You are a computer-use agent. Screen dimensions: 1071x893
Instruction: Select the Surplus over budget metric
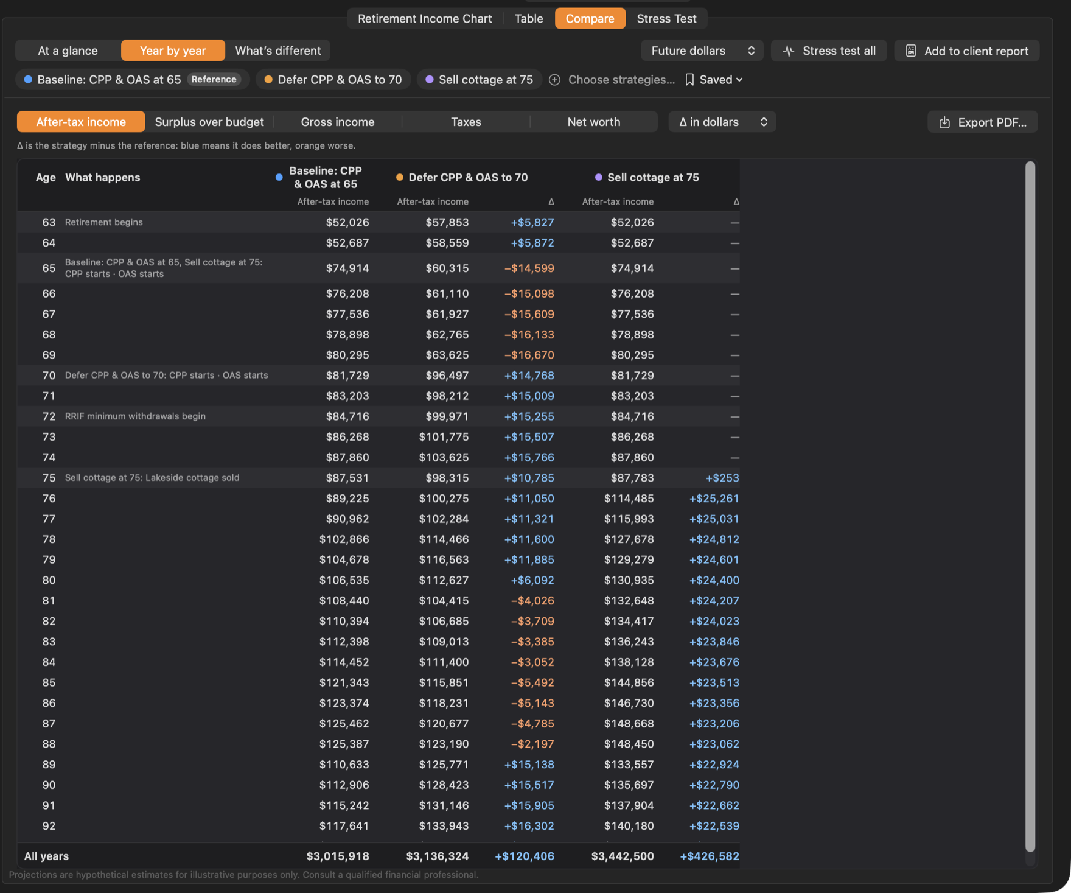(209, 122)
